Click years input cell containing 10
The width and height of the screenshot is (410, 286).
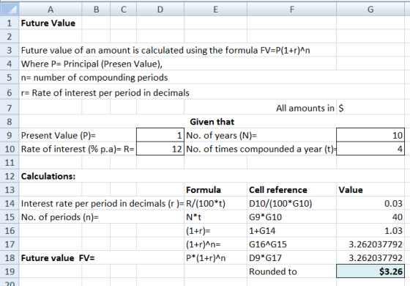pyautogui.click(x=370, y=135)
